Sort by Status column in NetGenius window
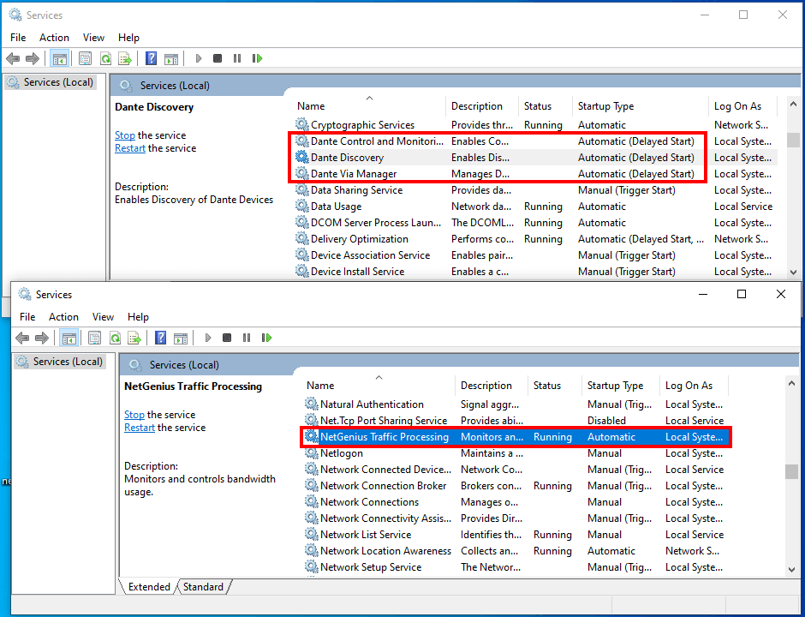The width and height of the screenshot is (805, 617). (x=555, y=386)
